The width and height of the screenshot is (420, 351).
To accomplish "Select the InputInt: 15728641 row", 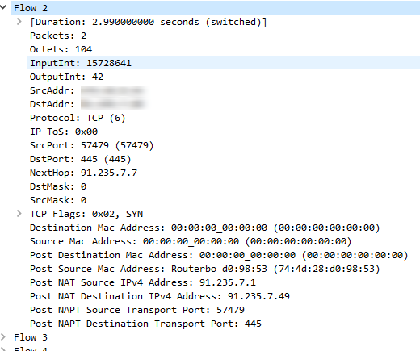I will 224,63.
